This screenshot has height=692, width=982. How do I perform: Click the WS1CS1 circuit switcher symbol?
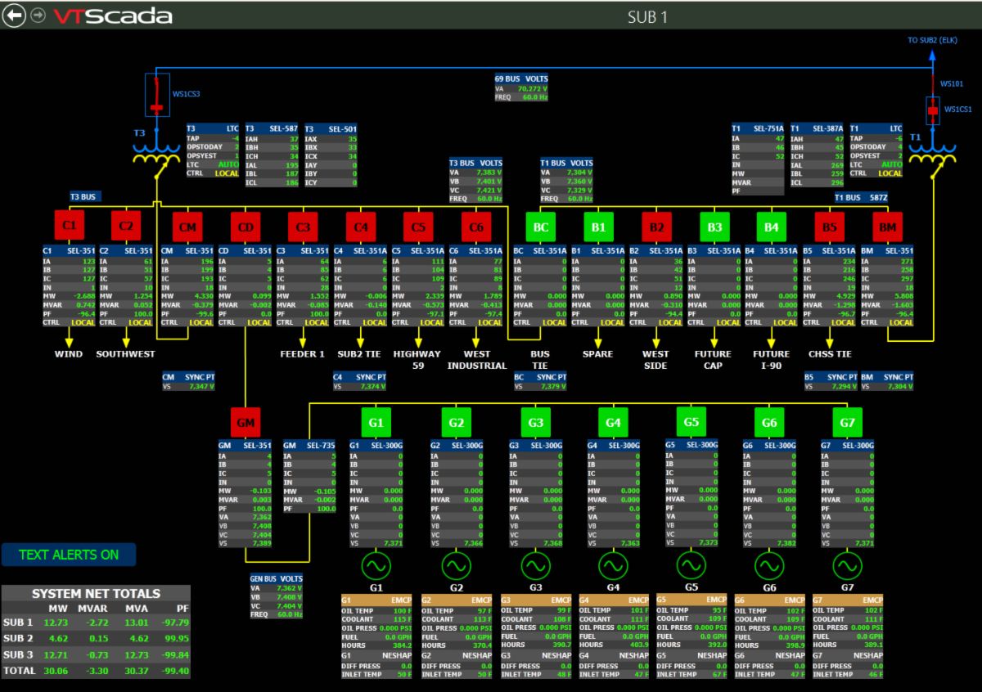pyautogui.click(x=932, y=108)
